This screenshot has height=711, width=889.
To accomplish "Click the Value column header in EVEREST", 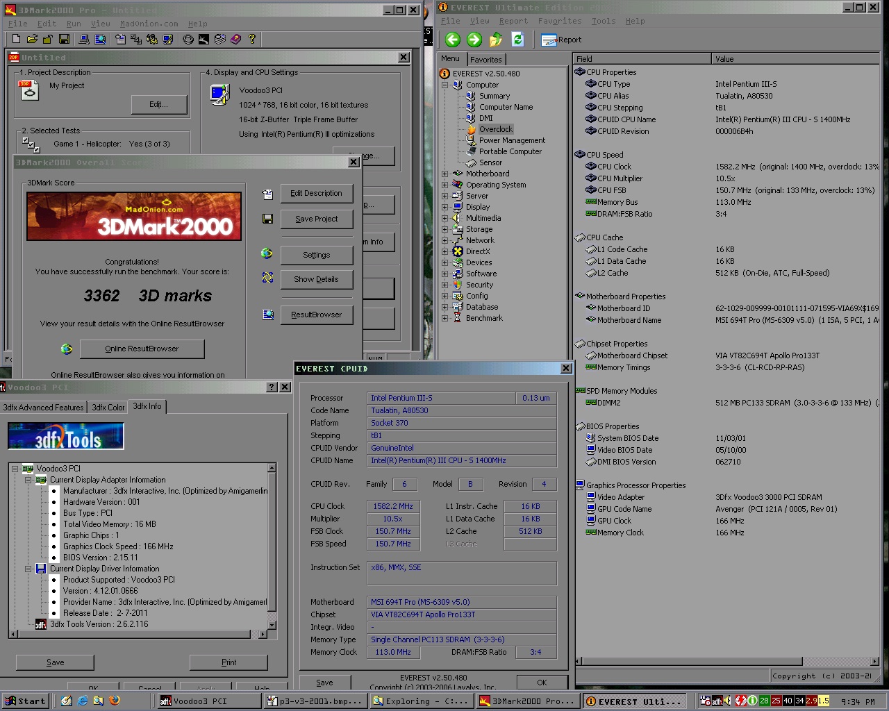I will [x=795, y=59].
